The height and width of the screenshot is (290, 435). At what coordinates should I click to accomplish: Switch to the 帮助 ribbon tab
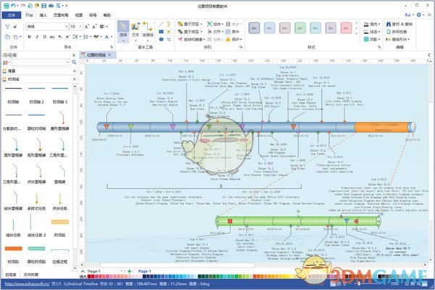[x=107, y=15]
